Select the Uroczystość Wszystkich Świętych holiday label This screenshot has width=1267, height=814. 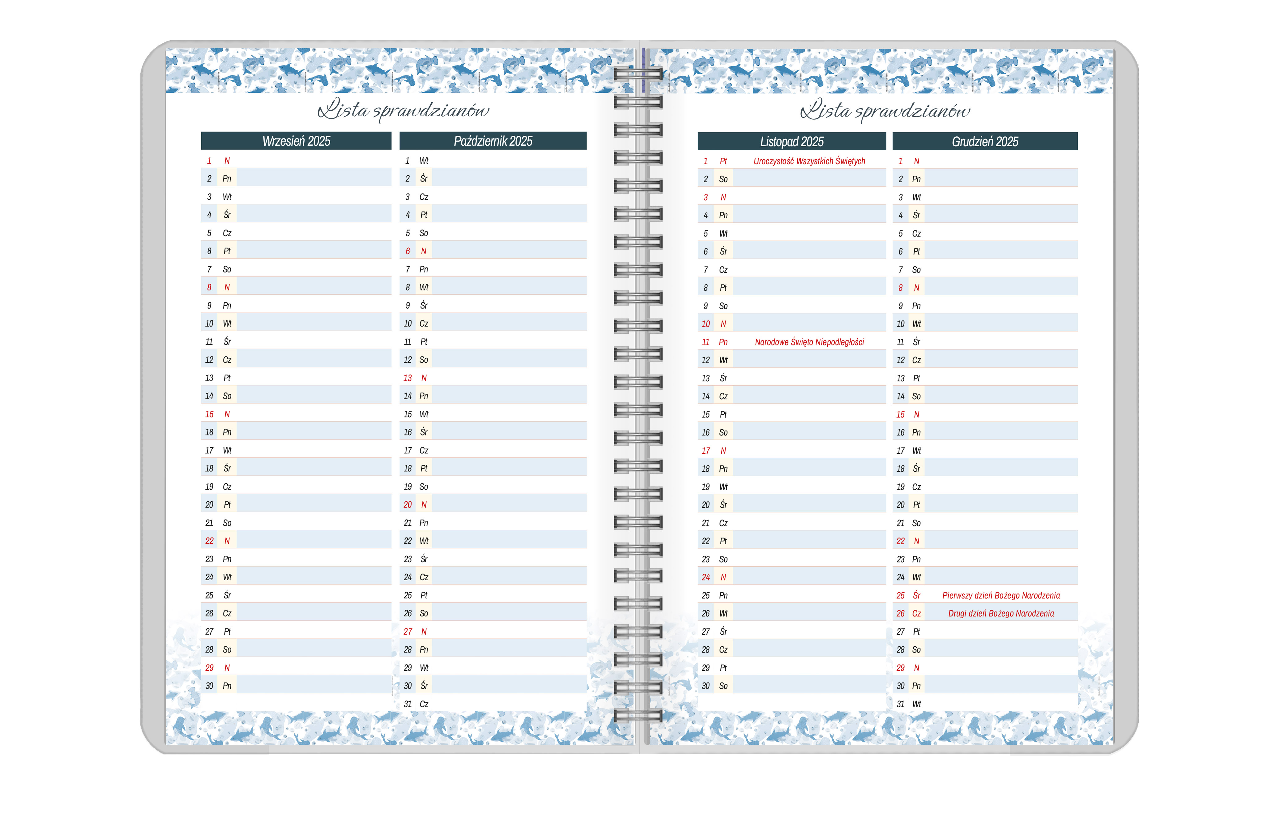tap(809, 161)
